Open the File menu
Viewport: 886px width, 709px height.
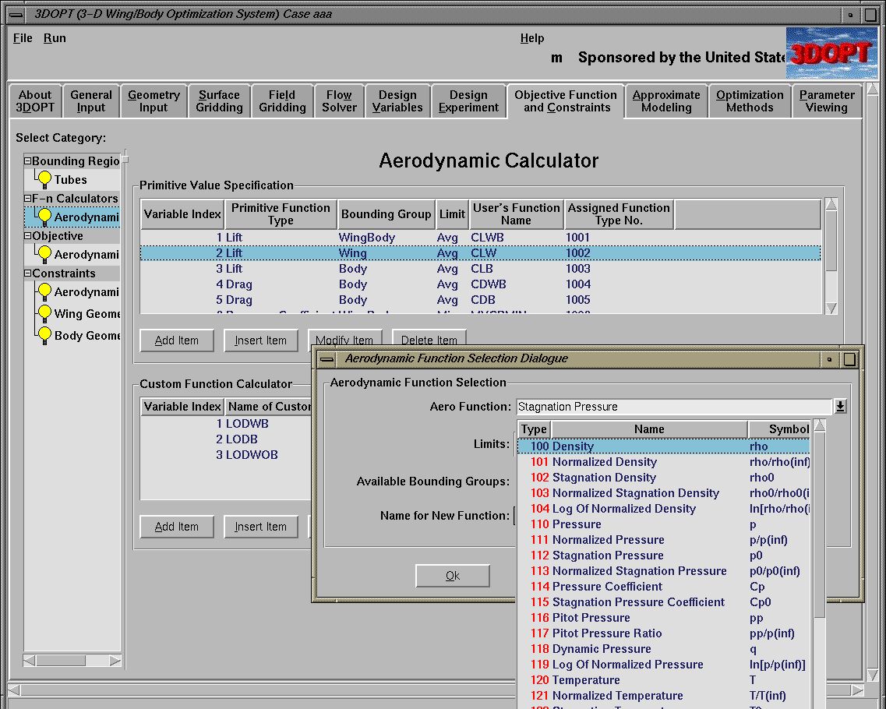(23, 38)
